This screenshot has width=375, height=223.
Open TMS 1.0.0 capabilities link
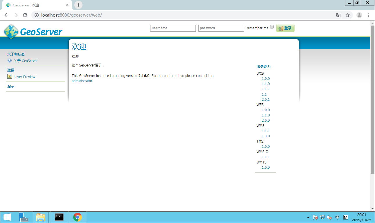[x=266, y=147]
